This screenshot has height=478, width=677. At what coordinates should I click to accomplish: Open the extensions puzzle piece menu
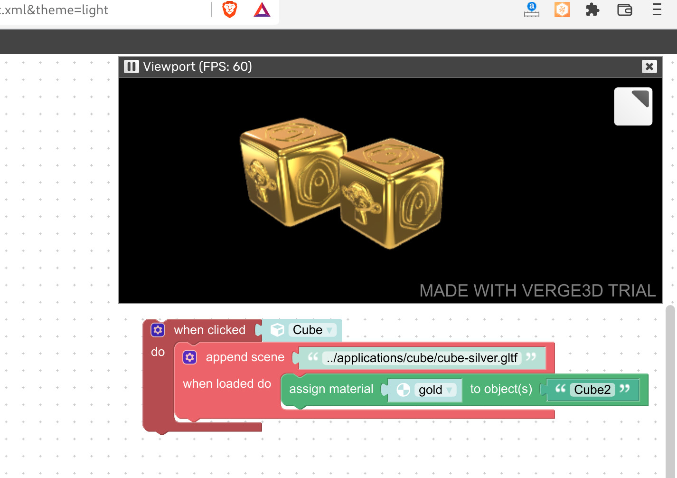pos(592,10)
